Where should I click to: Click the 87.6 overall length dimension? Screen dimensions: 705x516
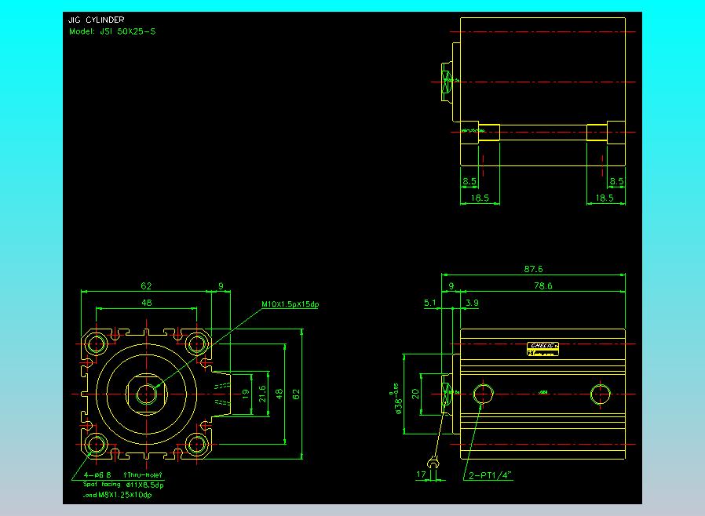pyautogui.click(x=533, y=269)
